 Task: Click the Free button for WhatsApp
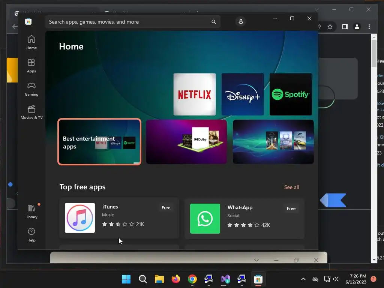(x=291, y=208)
